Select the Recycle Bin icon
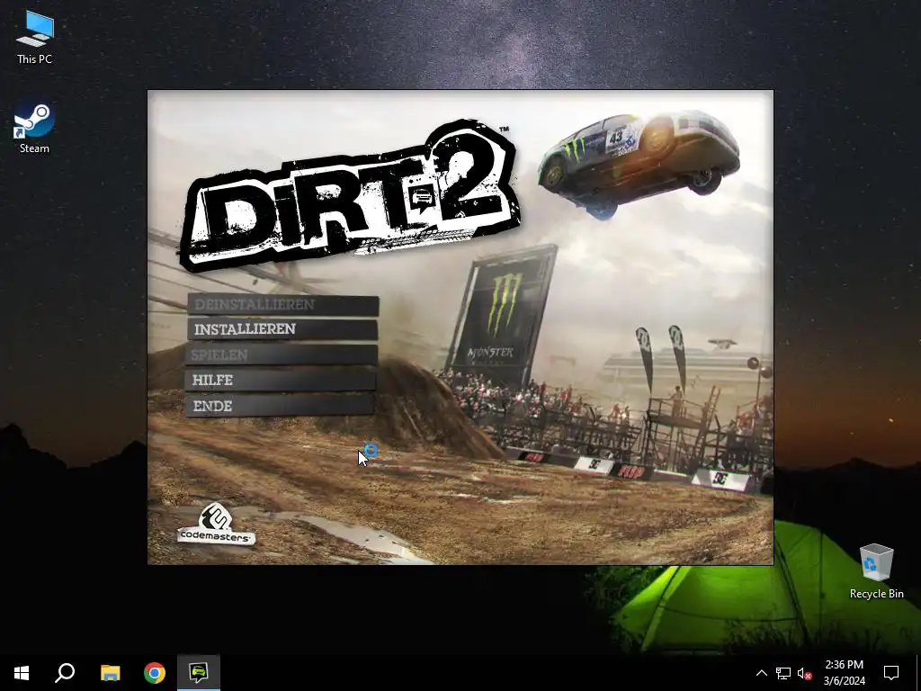 tap(876, 571)
